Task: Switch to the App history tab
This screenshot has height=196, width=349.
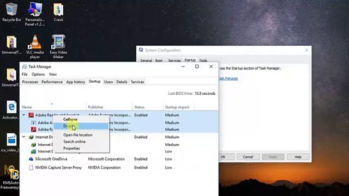Action: [x=76, y=82]
